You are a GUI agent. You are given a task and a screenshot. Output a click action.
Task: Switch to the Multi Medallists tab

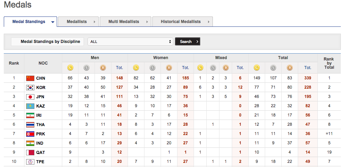(x=124, y=22)
